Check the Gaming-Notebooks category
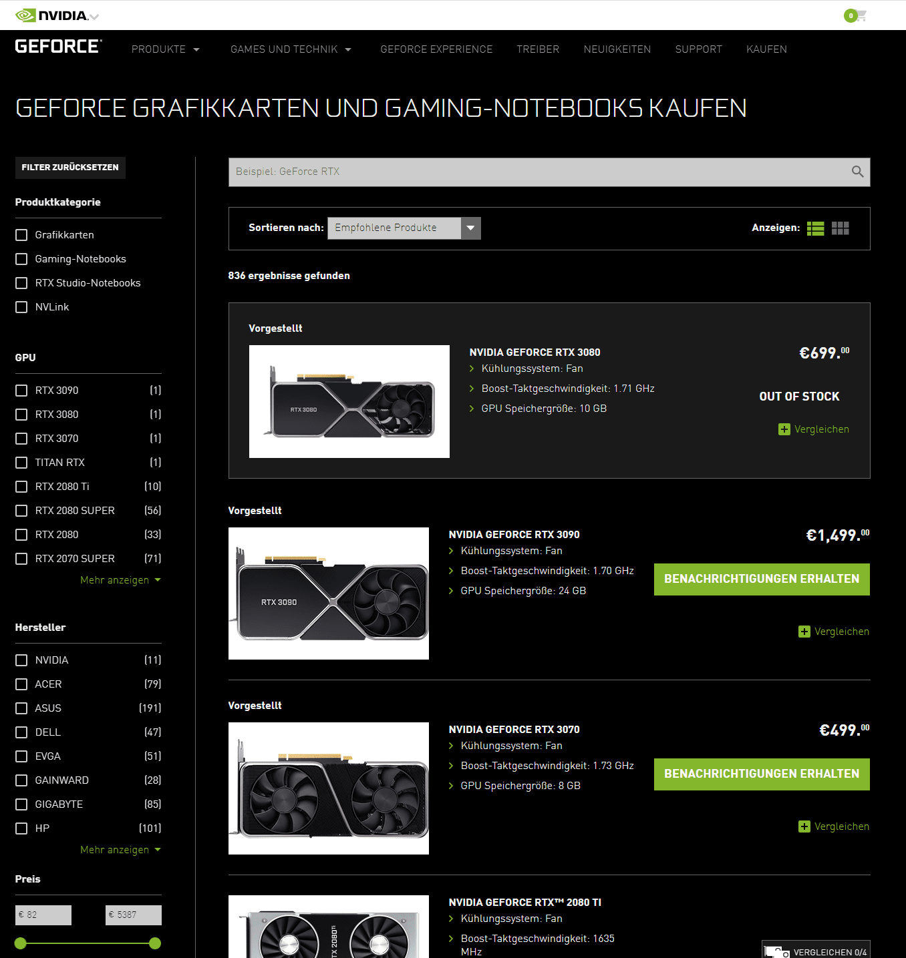Viewport: 906px width, 958px height. [x=21, y=259]
